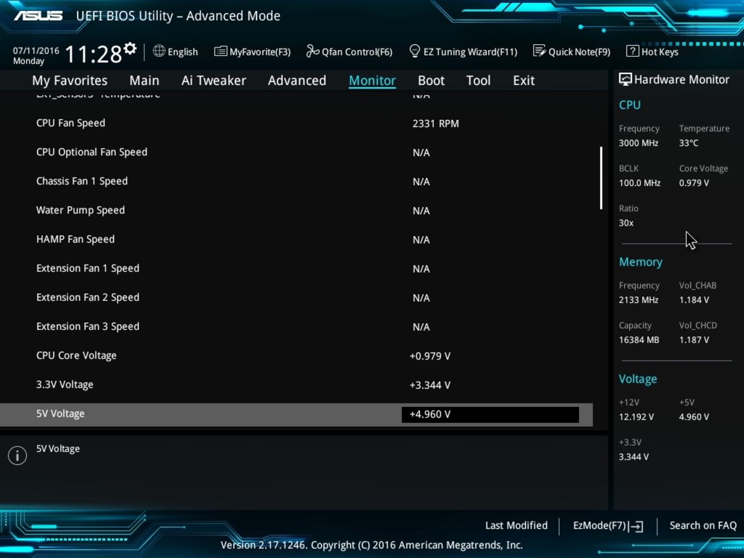The height and width of the screenshot is (558, 744).
Task: Open the Main tab
Action: pos(144,80)
